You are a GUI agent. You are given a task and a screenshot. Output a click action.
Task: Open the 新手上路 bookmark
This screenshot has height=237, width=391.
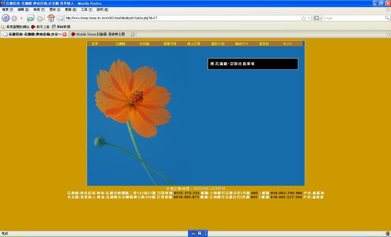(40, 27)
